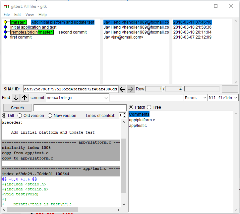Select app/test.c in the file list
The image size is (240, 214).
pyautogui.click(x=138, y=126)
